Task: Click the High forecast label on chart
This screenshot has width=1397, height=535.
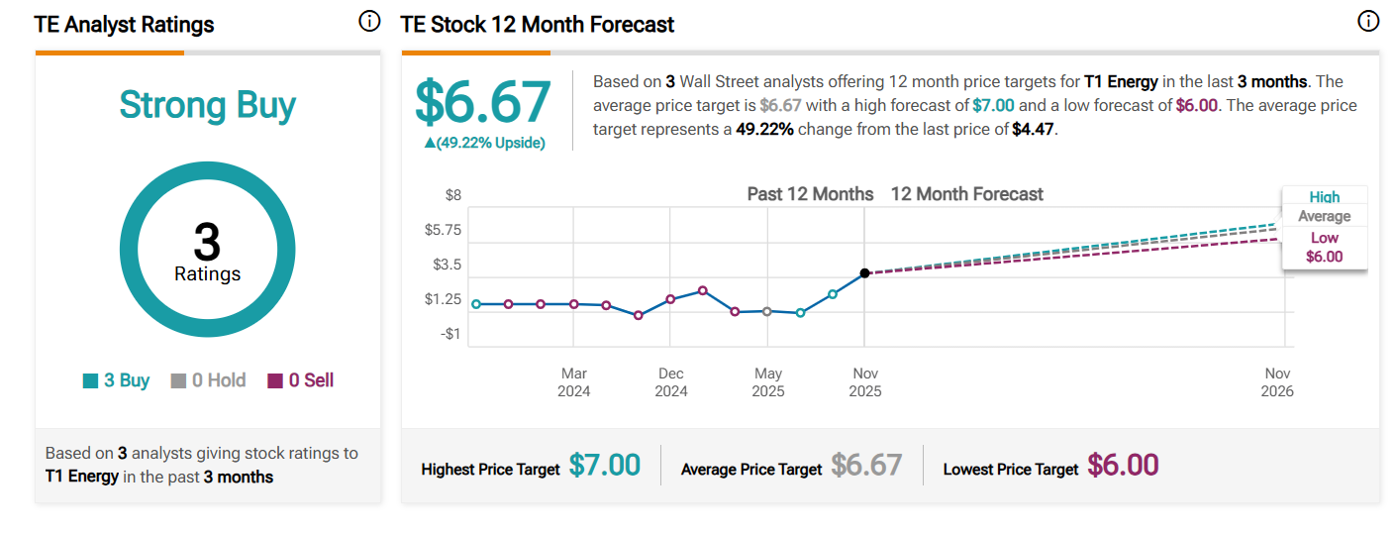Action: [1324, 197]
